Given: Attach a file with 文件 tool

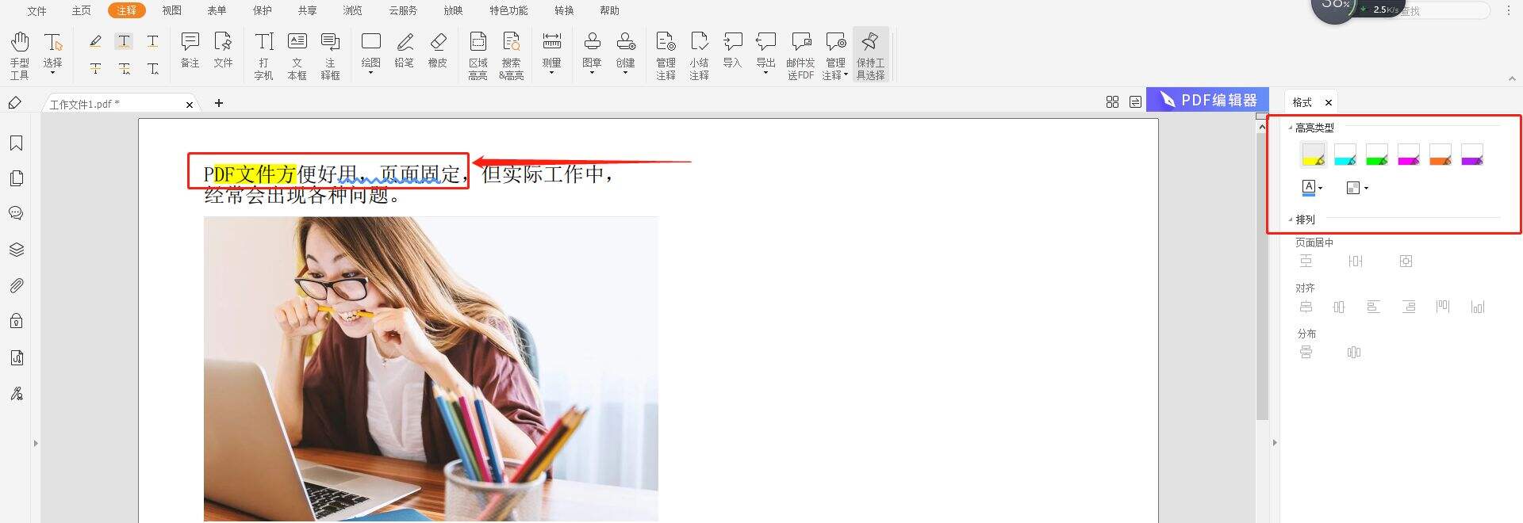Looking at the screenshot, I should point(224,50).
